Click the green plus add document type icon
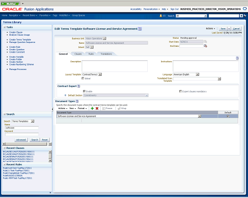The image size is (248, 198). click(92, 108)
